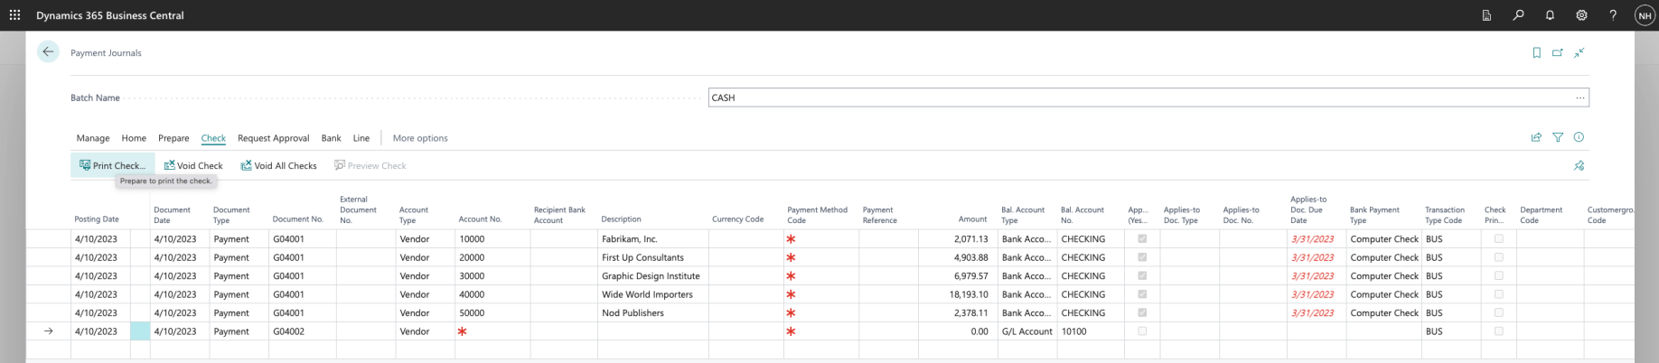Click the back arrow to leave Payment Journals
The image size is (1659, 363).
(x=48, y=52)
